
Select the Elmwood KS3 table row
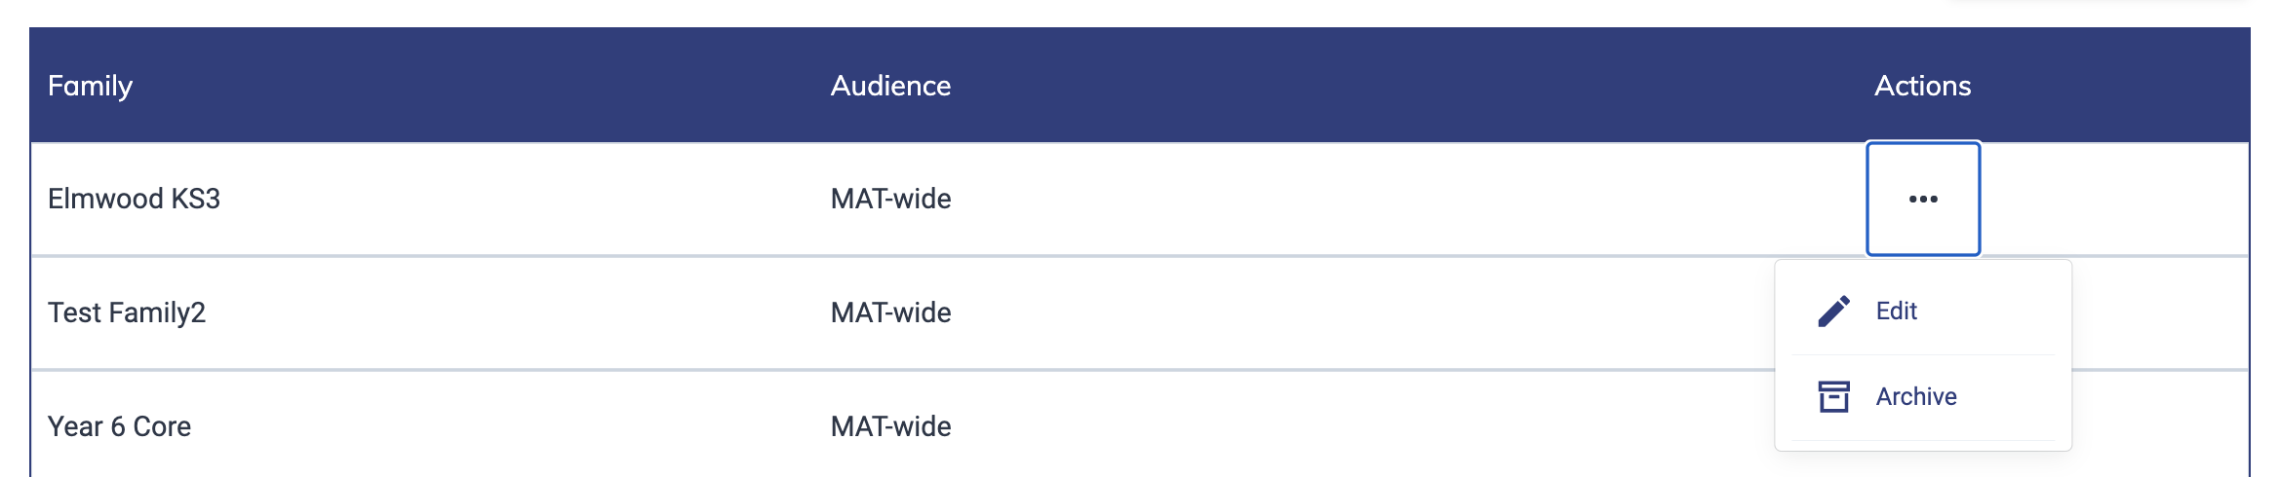[1139, 199]
